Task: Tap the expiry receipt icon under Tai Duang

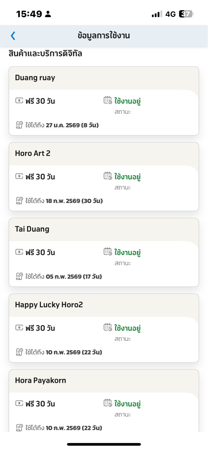Action: click(x=19, y=276)
